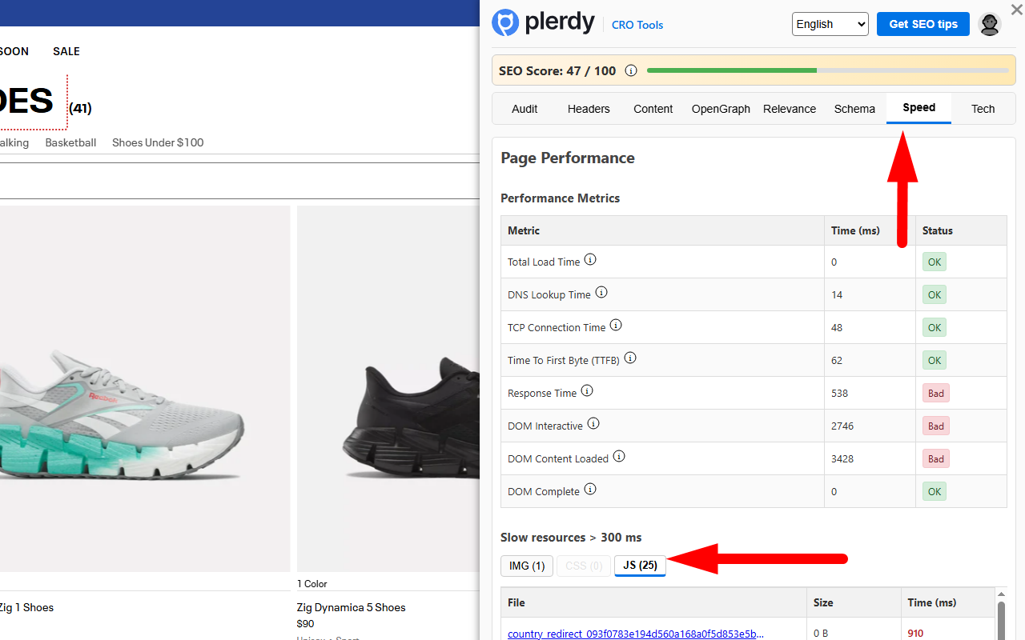Open the English language dropdown
The width and height of the screenshot is (1025, 640).
click(830, 24)
